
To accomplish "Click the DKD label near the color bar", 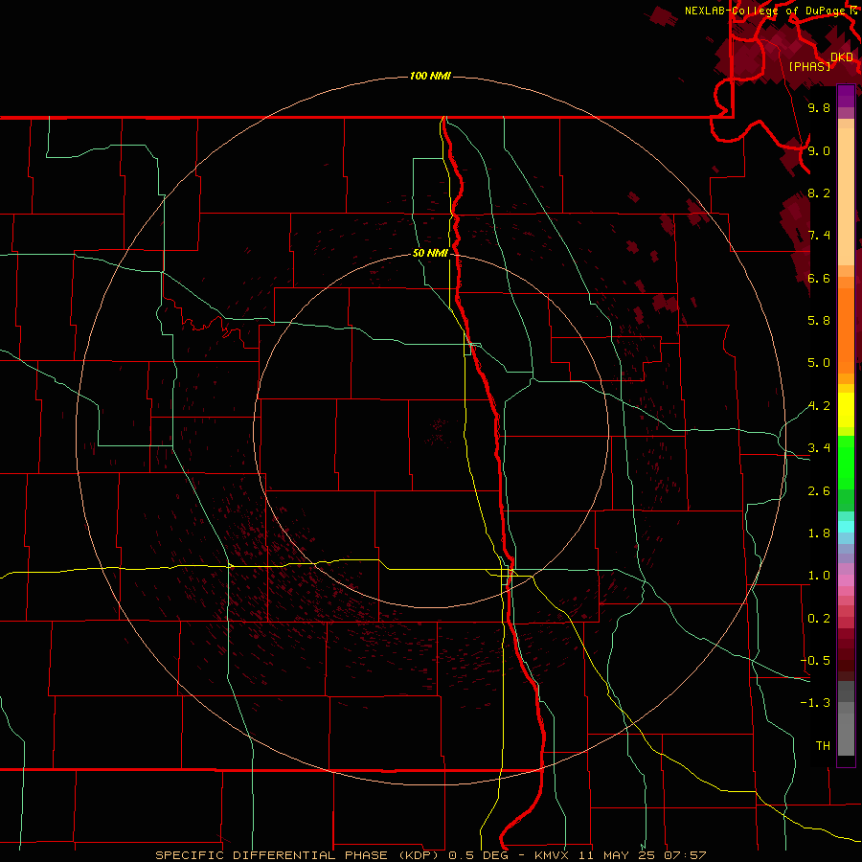I will (x=842, y=57).
